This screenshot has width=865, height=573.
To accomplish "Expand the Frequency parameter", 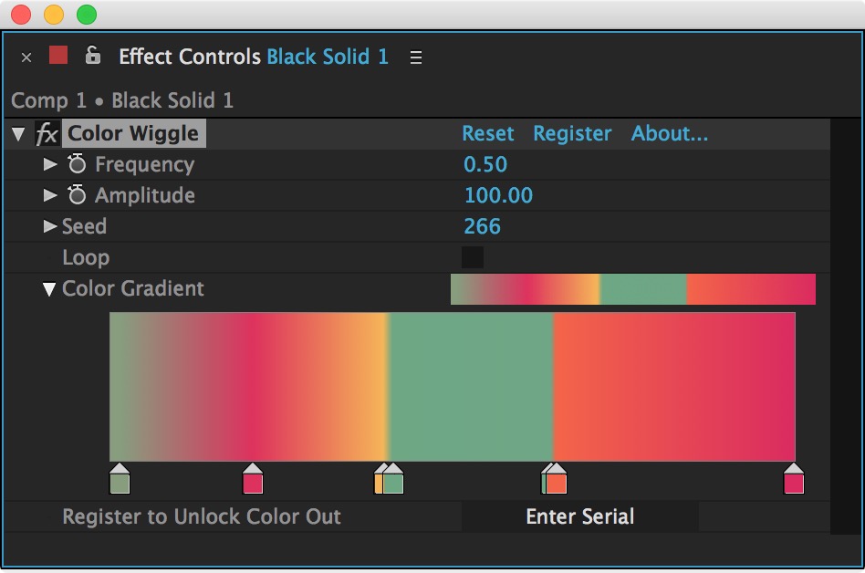I will pyautogui.click(x=50, y=164).
